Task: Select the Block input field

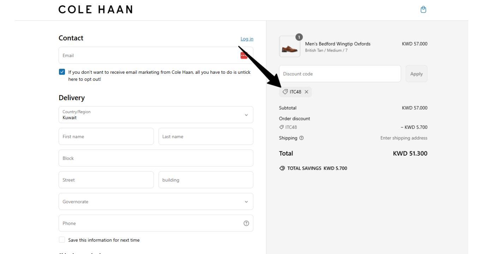Action: (156, 158)
